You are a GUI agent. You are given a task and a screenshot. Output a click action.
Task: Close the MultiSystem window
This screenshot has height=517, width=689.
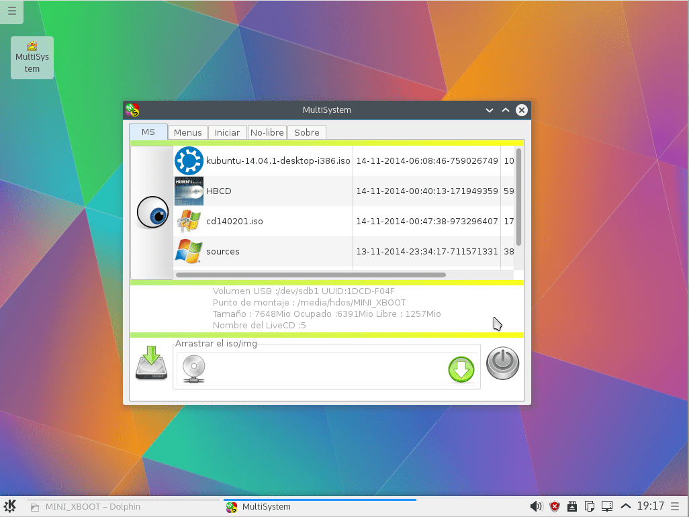click(x=522, y=110)
